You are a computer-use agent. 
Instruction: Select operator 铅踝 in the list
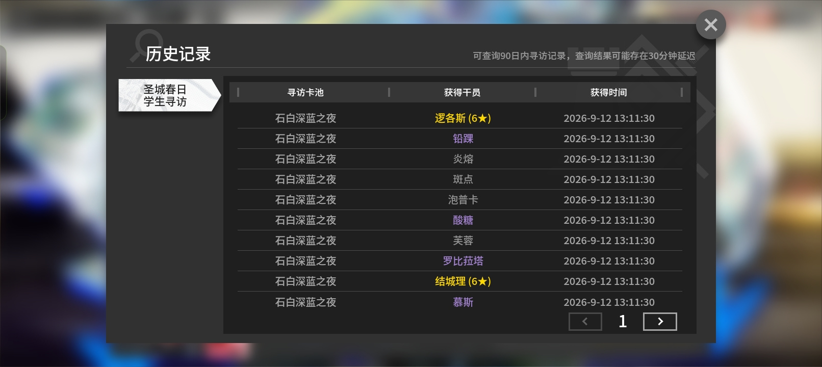pos(463,139)
